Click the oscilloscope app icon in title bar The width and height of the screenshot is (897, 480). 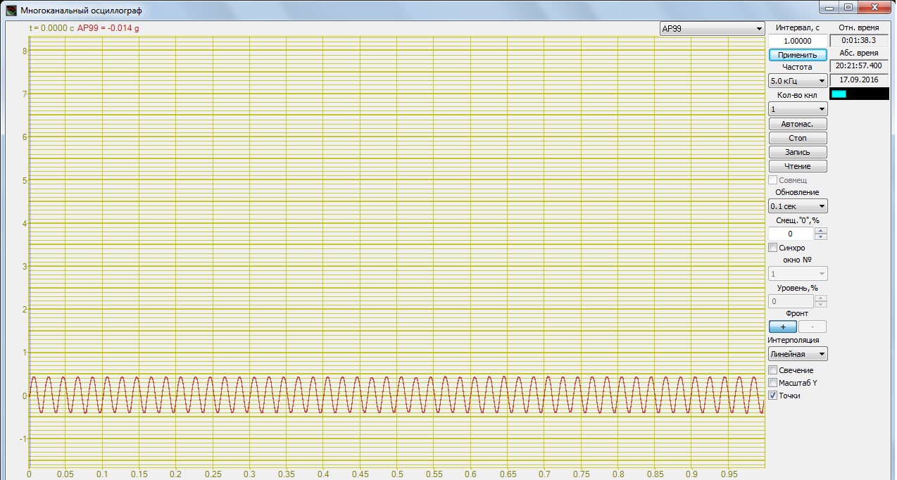11,11
